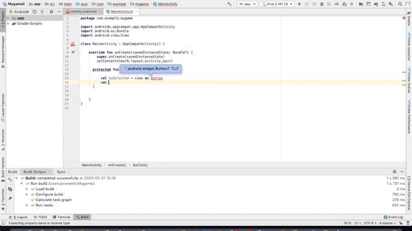The width and height of the screenshot is (412, 231).
Task: Click the Scroll from Source target icon
Action: (34, 12)
